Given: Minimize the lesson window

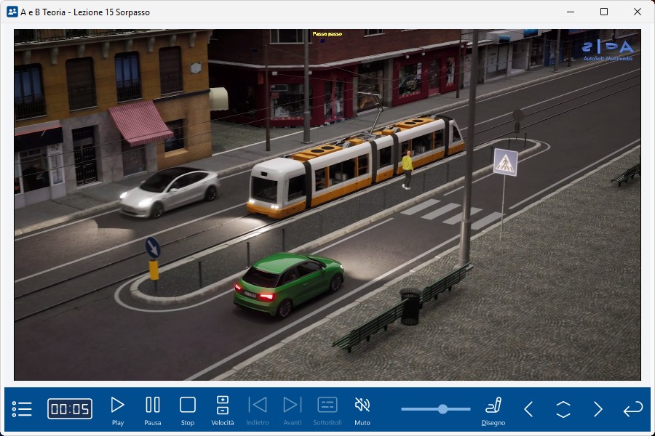Looking at the screenshot, I should (x=571, y=12).
